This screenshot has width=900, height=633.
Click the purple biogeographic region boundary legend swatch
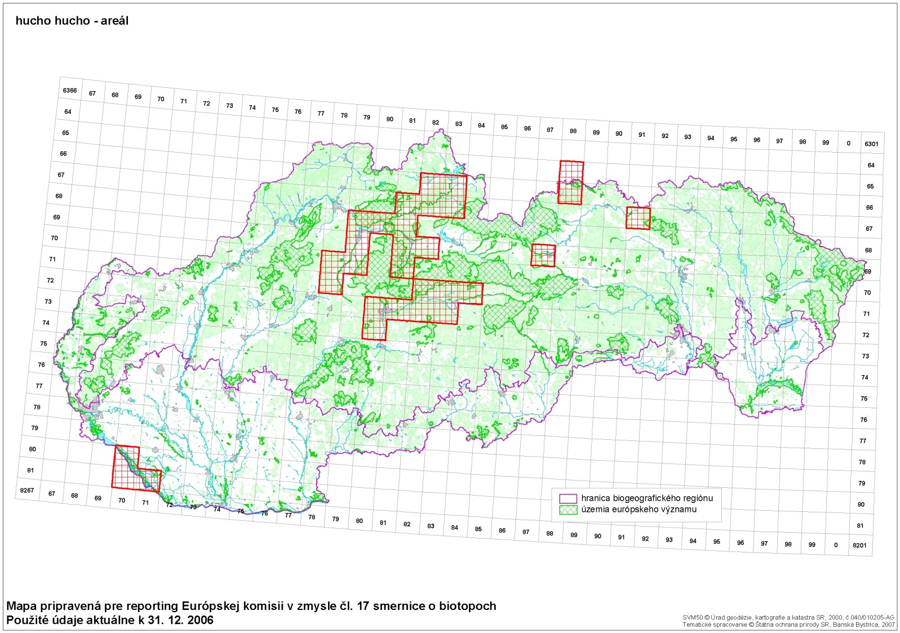[x=568, y=498]
